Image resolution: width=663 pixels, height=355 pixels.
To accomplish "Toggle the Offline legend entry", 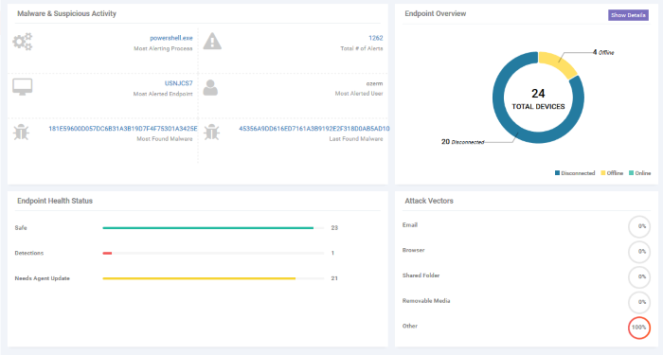I will click(612, 173).
